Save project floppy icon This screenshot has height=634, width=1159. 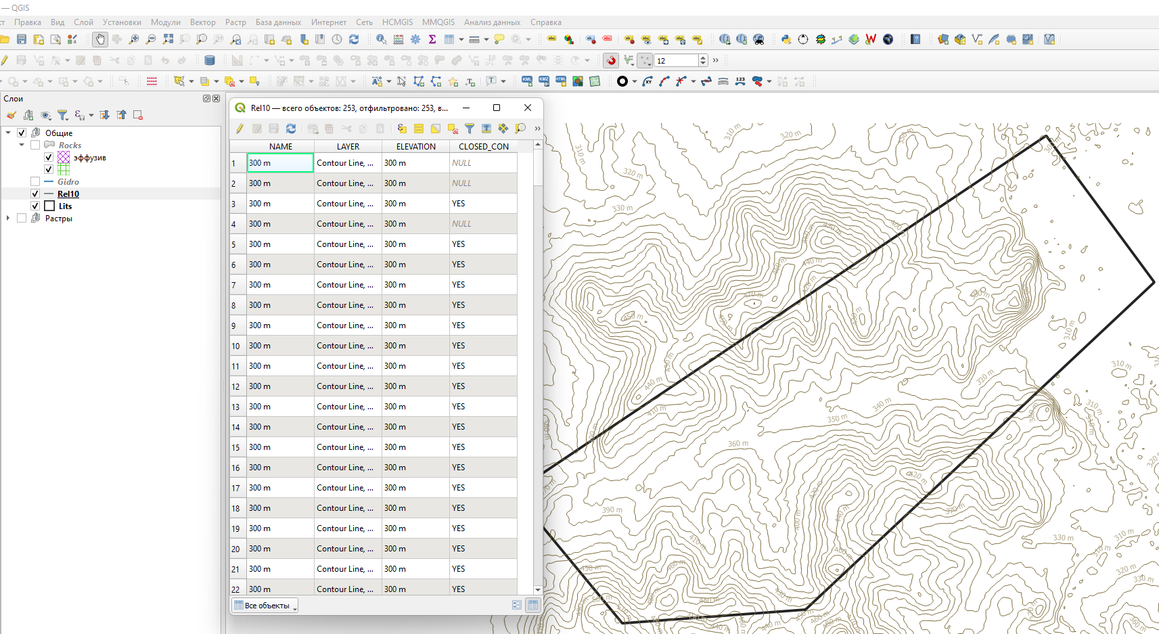pyautogui.click(x=22, y=39)
